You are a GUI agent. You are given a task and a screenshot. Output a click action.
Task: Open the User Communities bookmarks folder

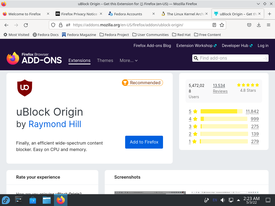[x=150, y=35]
